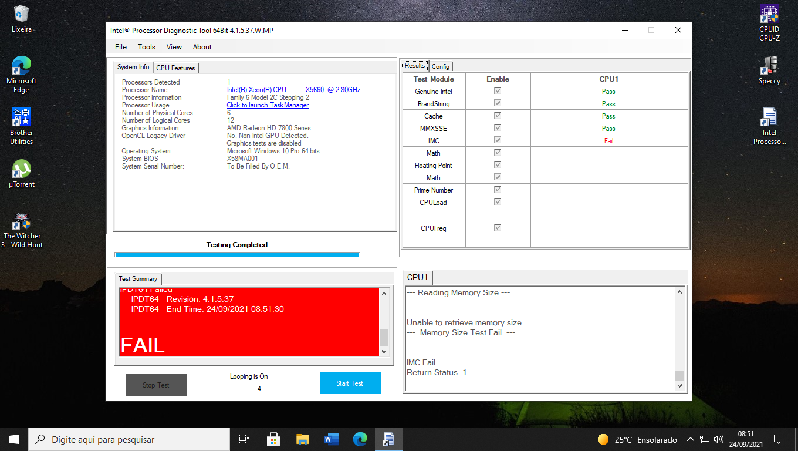Open the Windows Start menu
This screenshot has height=451, width=798.
point(14,439)
